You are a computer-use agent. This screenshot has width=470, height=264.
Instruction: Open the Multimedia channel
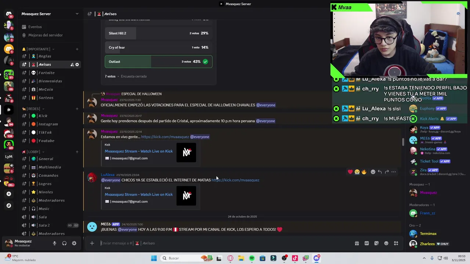coord(50,167)
